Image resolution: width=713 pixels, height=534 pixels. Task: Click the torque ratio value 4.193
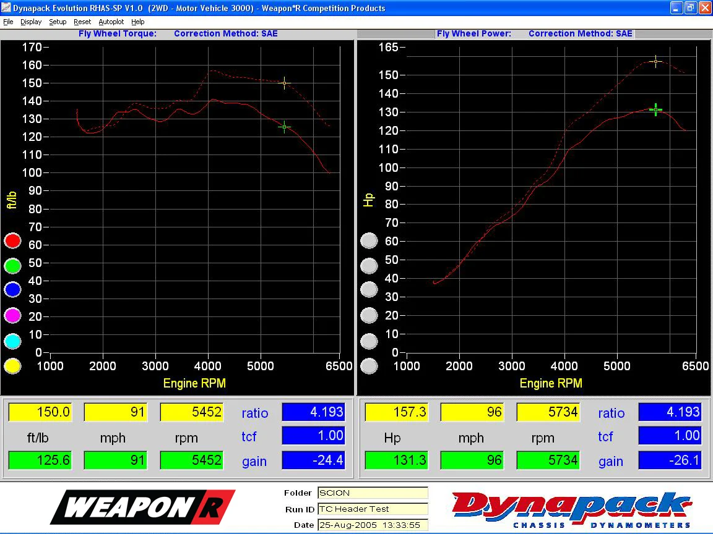pyautogui.click(x=313, y=412)
